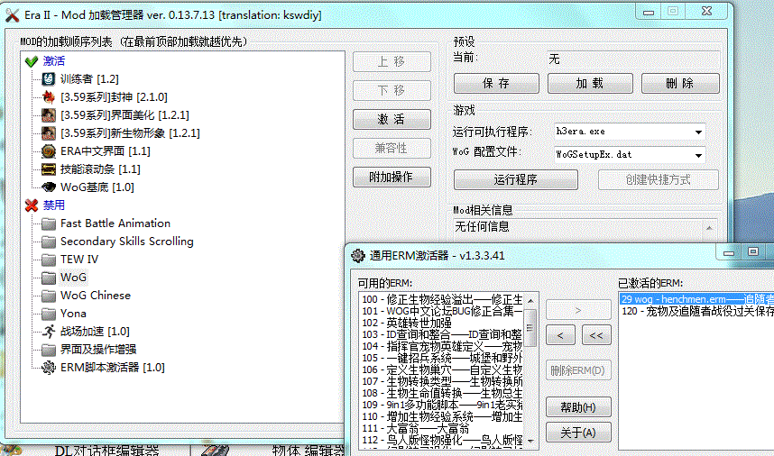
Task: Click the 界面及操作增强 folder icon
Action: [x=49, y=350]
